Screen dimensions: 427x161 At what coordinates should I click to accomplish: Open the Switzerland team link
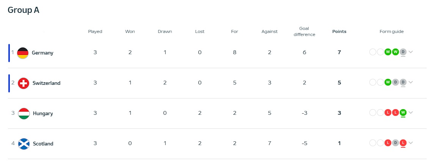[x=47, y=83]
